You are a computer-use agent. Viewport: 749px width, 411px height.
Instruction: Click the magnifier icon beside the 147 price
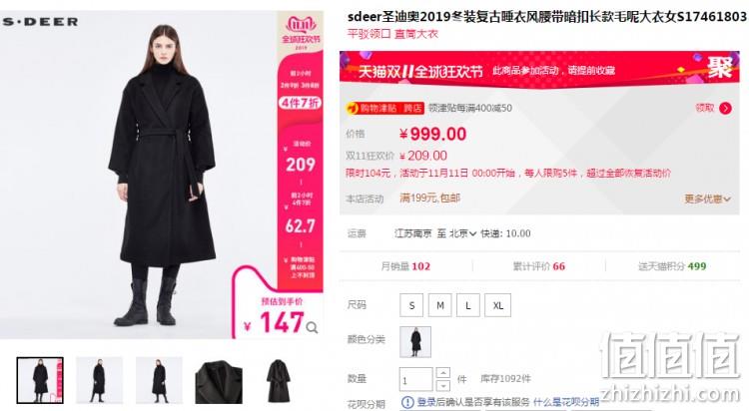point(312,327)
